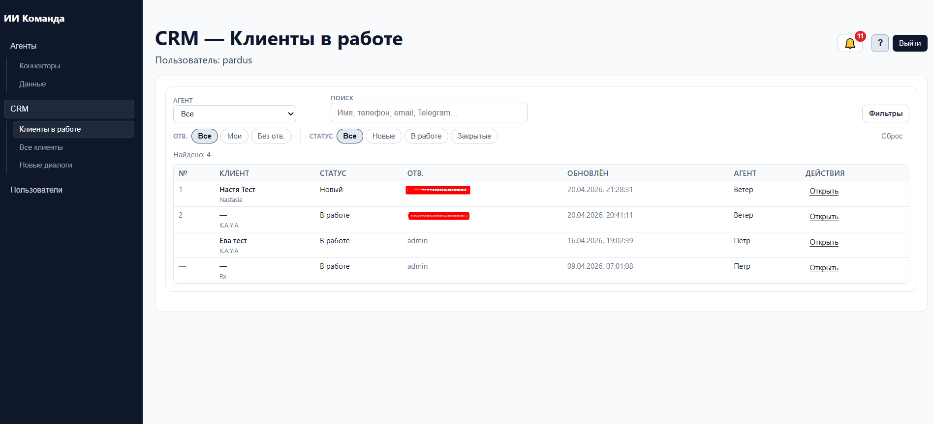Select the Все pill in the Статус filter
Viewport: 933px width, 424px height.
[x=350, y=136]
